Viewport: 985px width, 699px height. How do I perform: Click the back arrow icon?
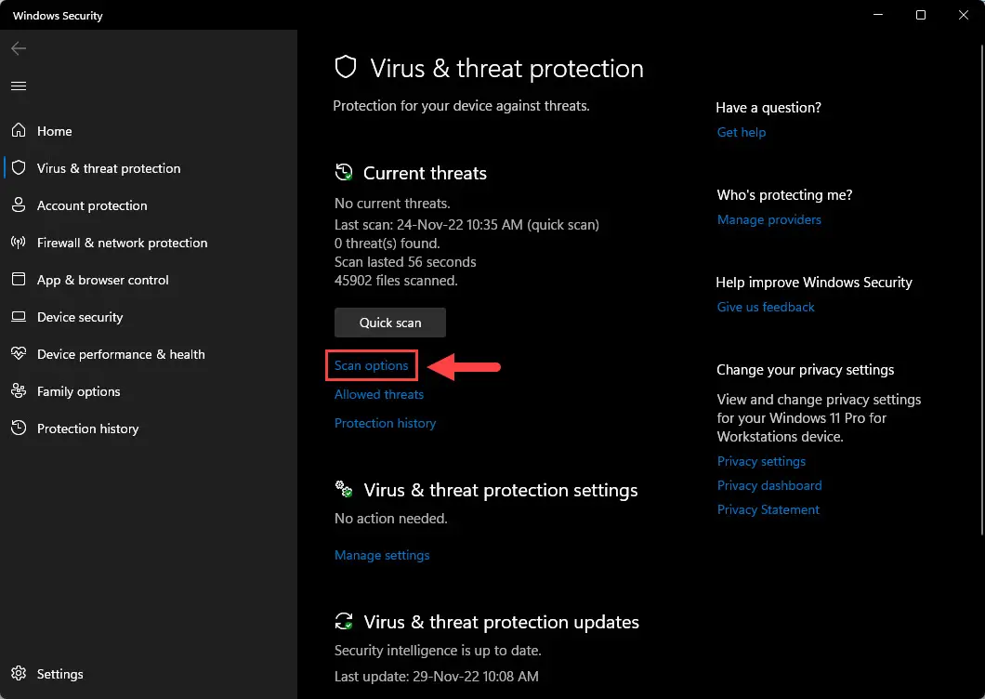pyautogui.click(x=19, y=48)
